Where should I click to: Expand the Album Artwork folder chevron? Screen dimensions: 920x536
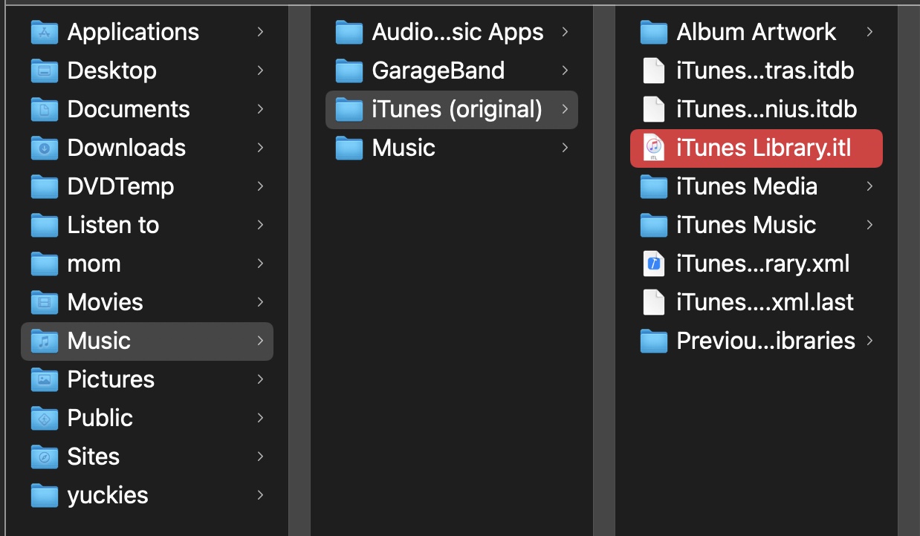pos(869,32)
